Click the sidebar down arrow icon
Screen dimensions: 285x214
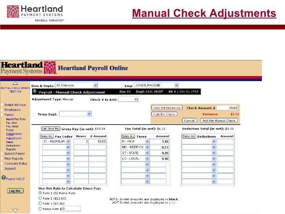[x=15, y=210]
